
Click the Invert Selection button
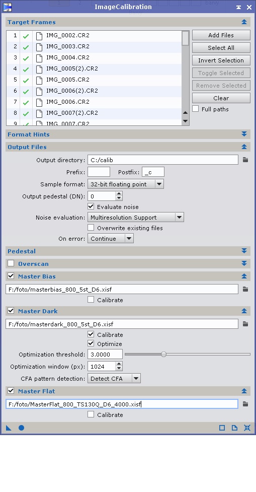(x=221, y=60)
